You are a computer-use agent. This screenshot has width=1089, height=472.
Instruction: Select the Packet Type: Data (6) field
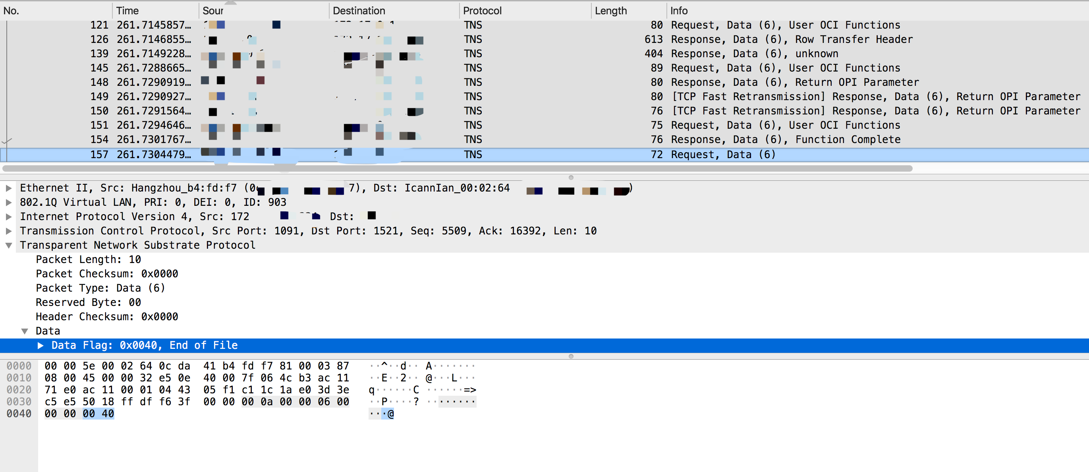coord(100,288)
